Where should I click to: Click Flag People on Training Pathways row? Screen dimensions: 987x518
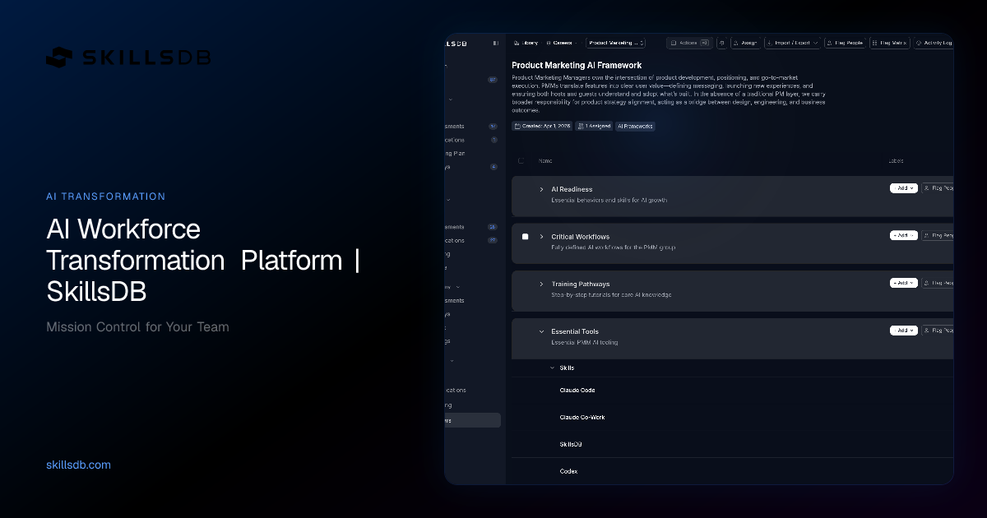click(938, 283)
